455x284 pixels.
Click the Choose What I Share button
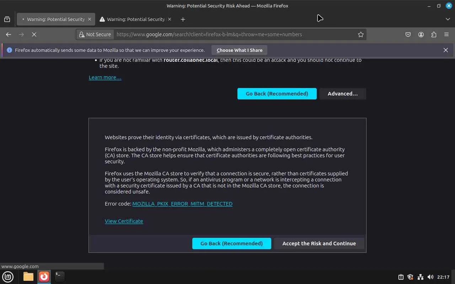[240, 50]
